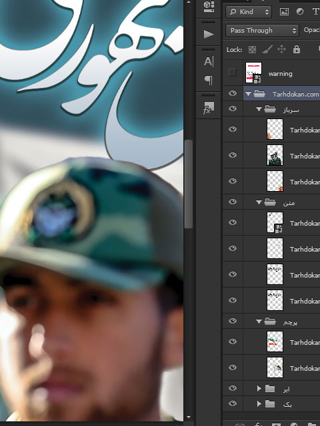Viewport: 320px width, 426px height.
Task: Collapse the سرباز group
Action: [259, 109]
